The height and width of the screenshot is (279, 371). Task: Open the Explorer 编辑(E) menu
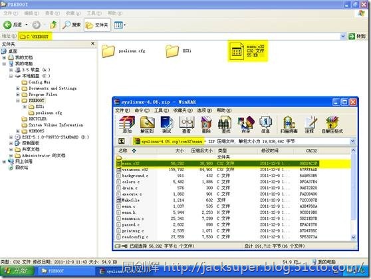(31, 13)
